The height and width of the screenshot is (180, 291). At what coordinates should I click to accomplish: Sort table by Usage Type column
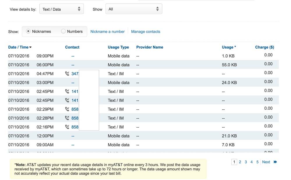tap(118, 47)
